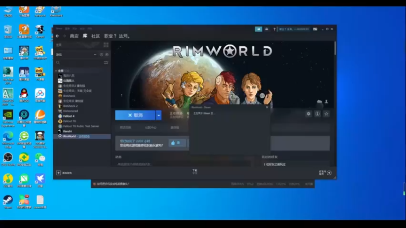The width and height of the screenshot is (406, 228).
Task: Open WeChat desktop icon
Action: [x=40, y=159]
